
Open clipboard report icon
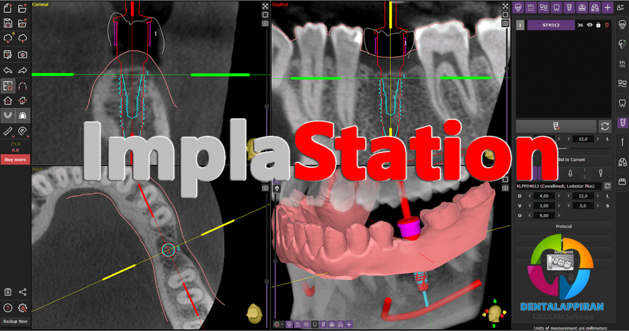pyautogui.click(x=7, y=292)
